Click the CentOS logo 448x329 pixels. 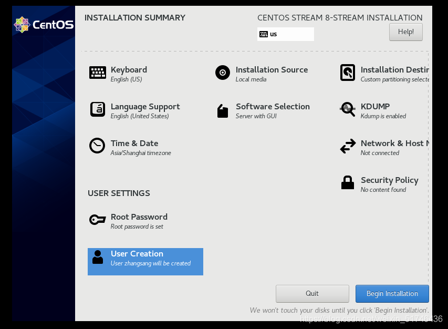coord(44,25)
